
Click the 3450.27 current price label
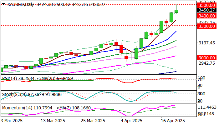click(x=206, y=10)
